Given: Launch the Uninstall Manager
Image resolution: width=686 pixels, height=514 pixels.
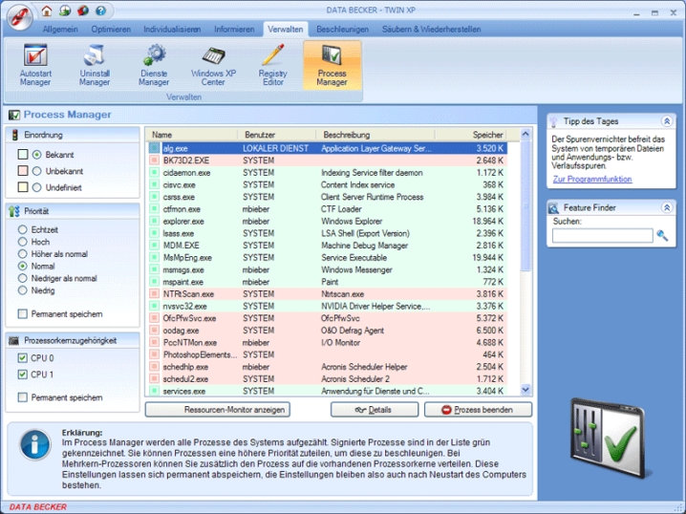Looking at the screenshot, I should [95, 64].
